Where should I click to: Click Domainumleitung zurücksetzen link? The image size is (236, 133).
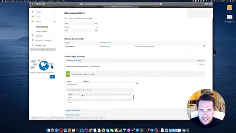145,46
